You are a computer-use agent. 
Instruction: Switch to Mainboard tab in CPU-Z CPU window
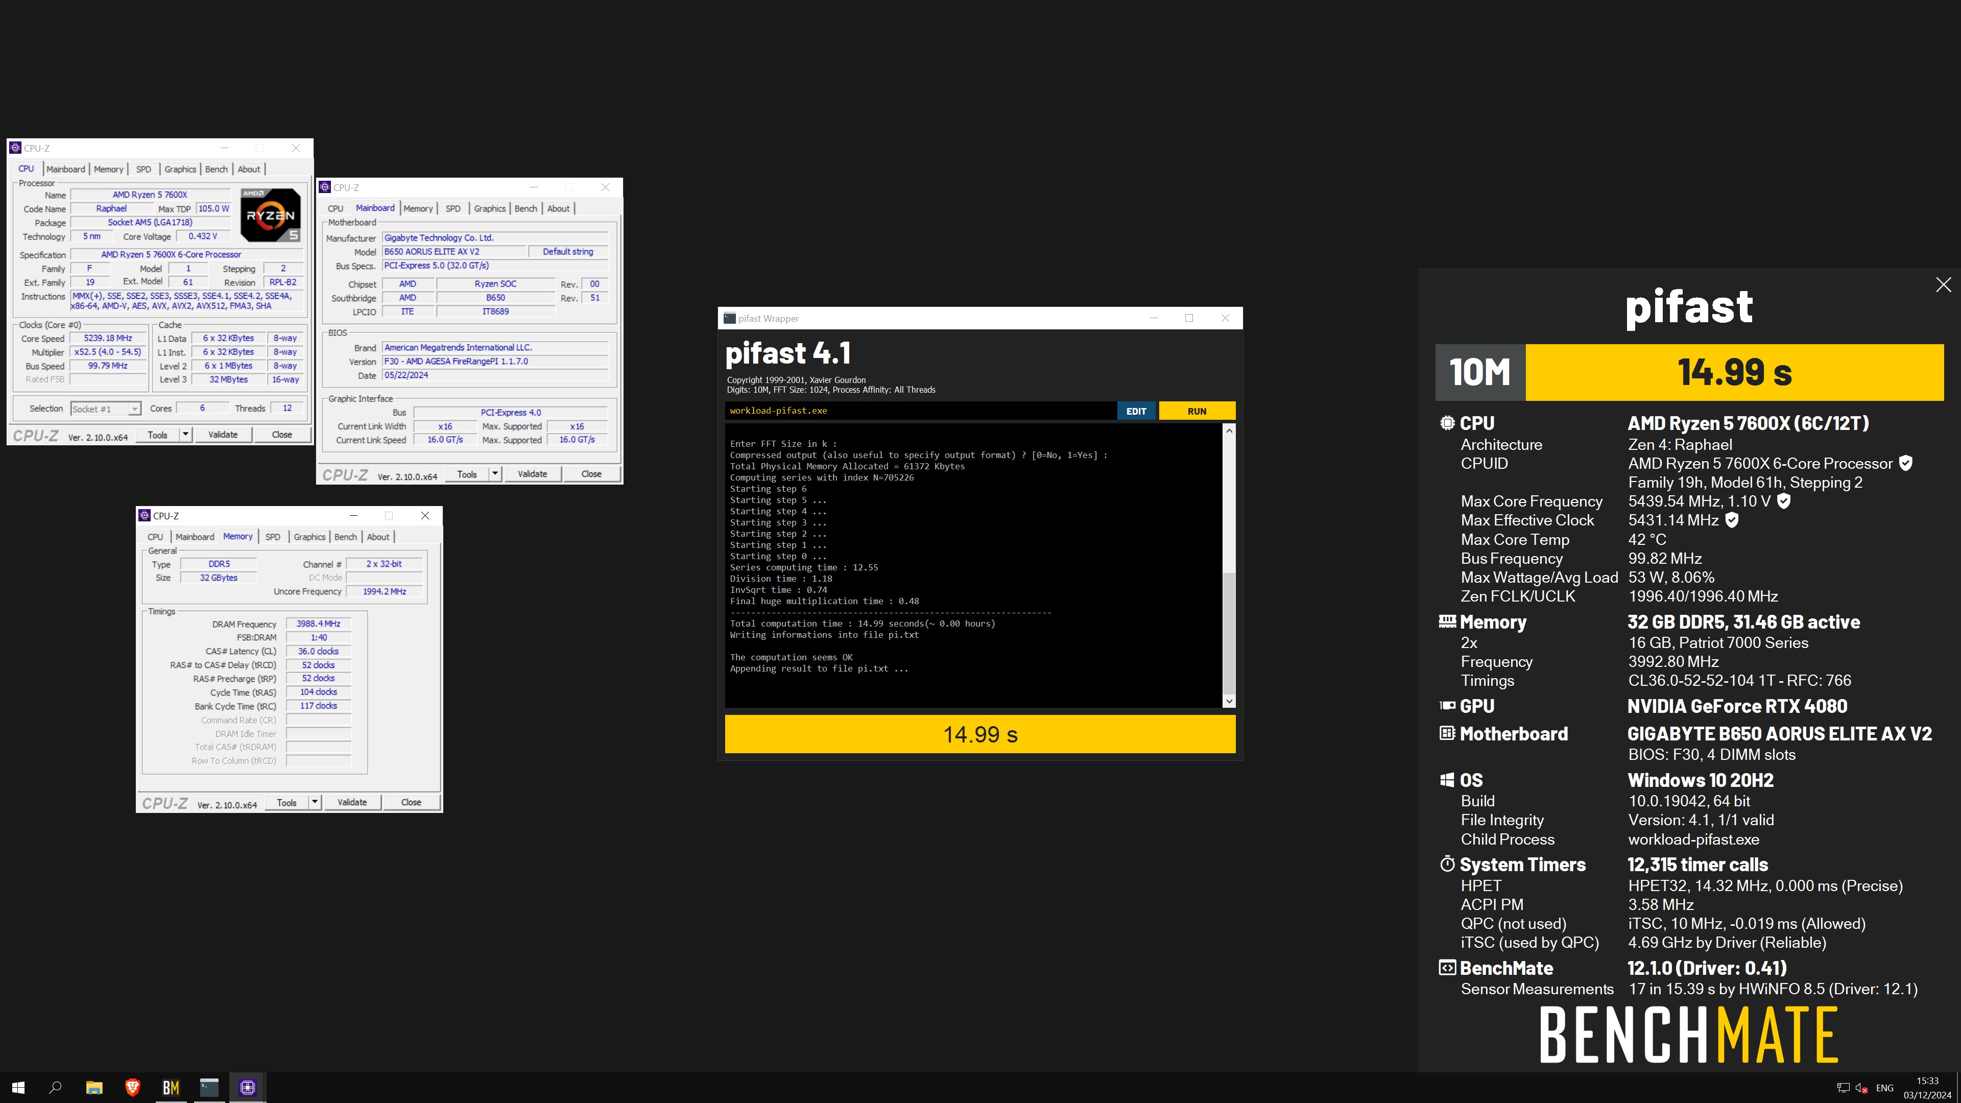(x=65, y=169)
